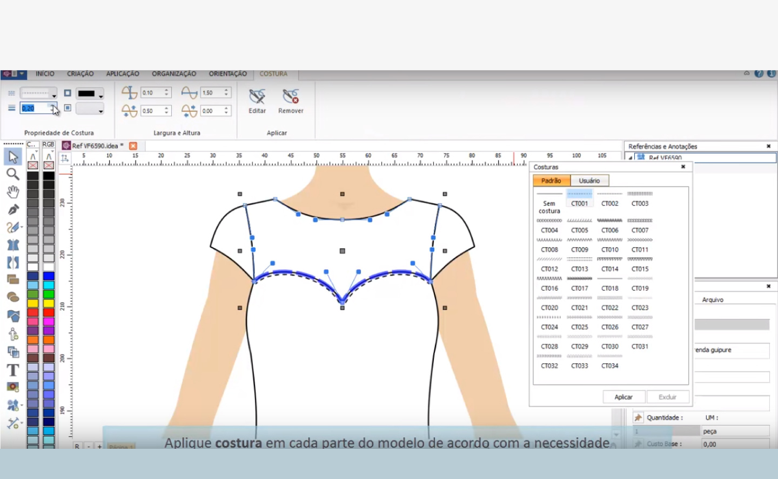Select the arrow selection tool

[x=13, y=156]
